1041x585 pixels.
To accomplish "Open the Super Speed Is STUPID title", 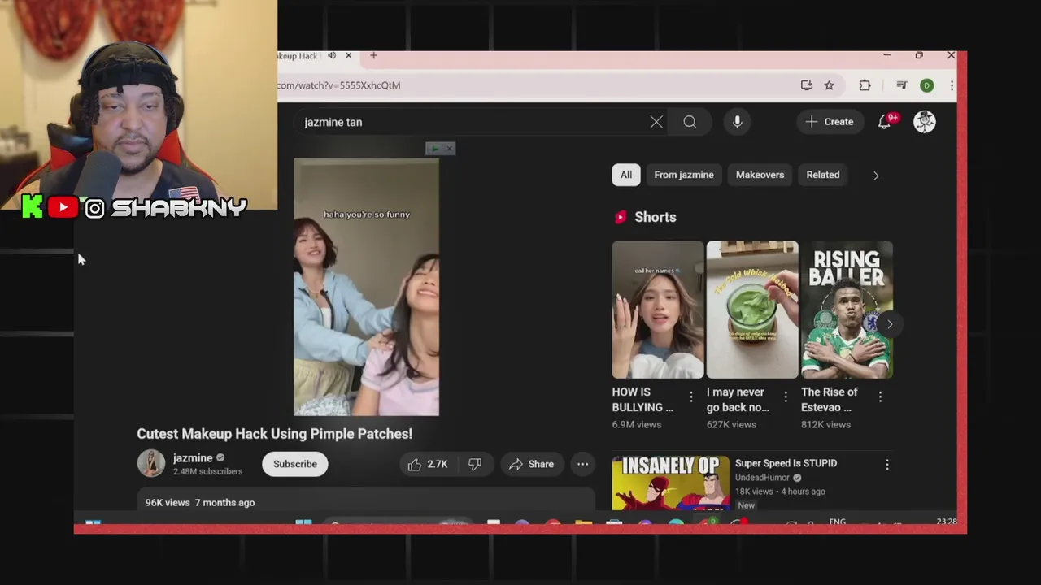I will (786, 463).
